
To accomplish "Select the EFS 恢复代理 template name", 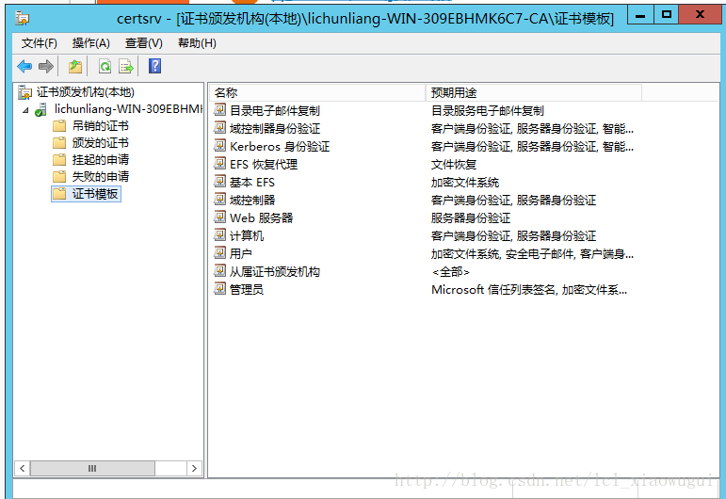I will [x=264, y=165].
